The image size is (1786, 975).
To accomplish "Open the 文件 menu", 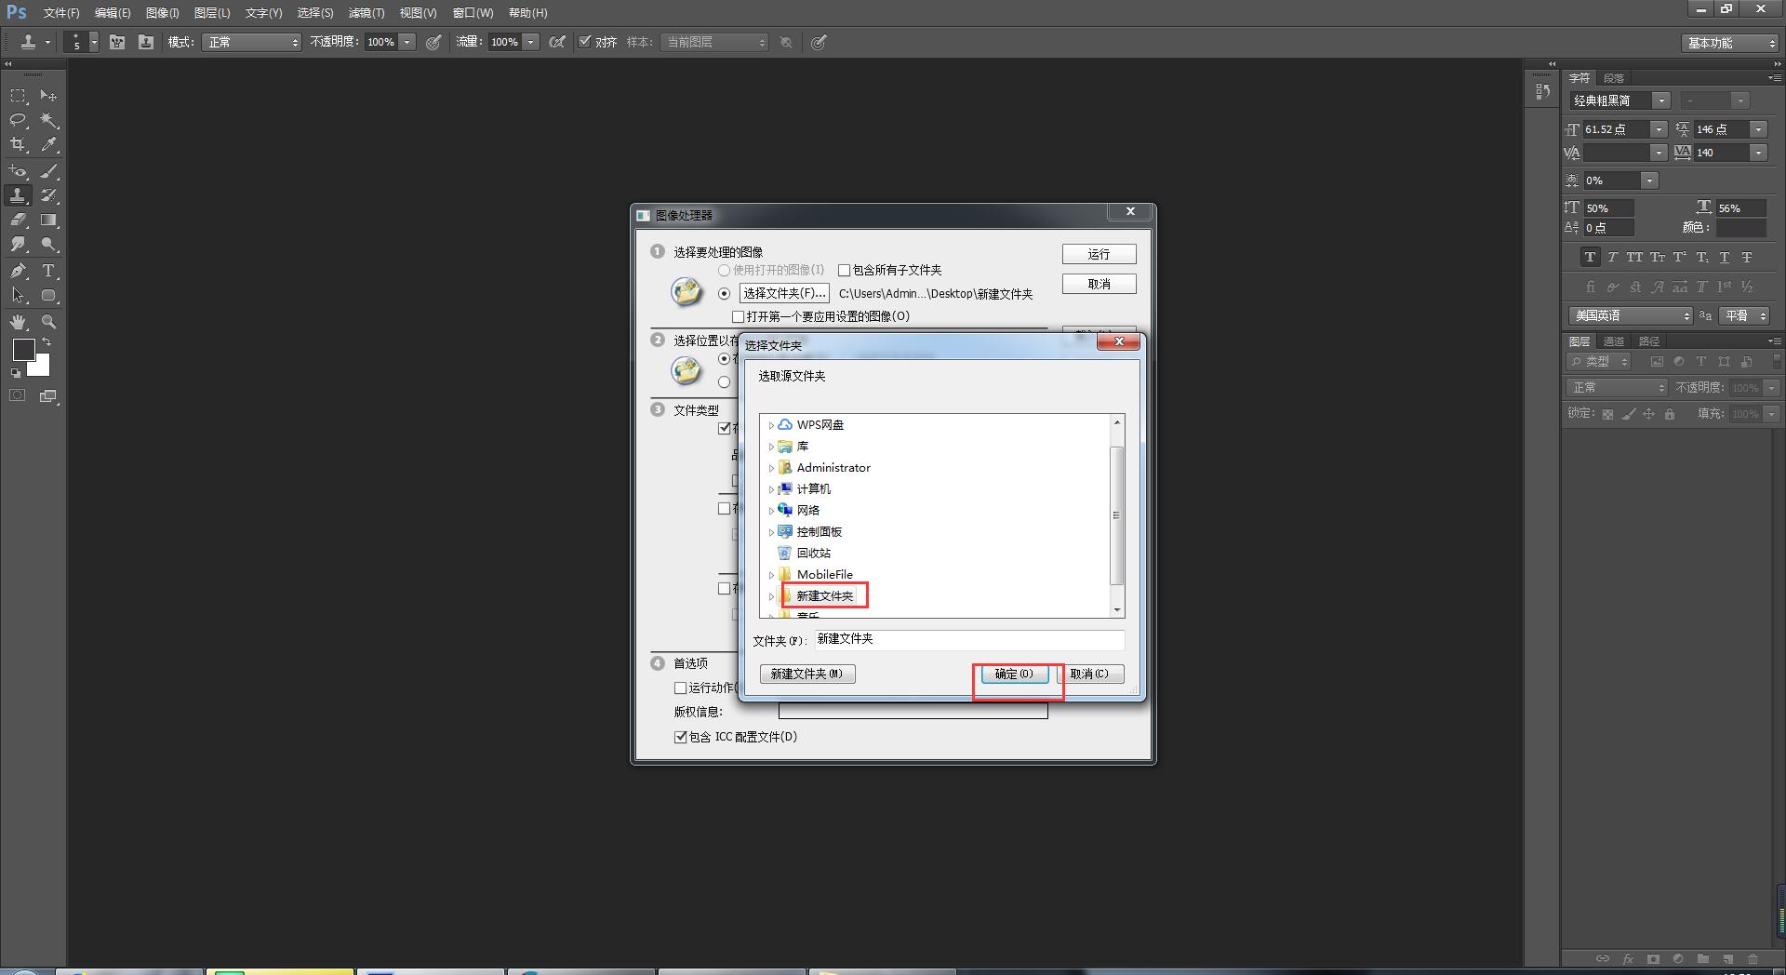I will (x=61, y=13).
